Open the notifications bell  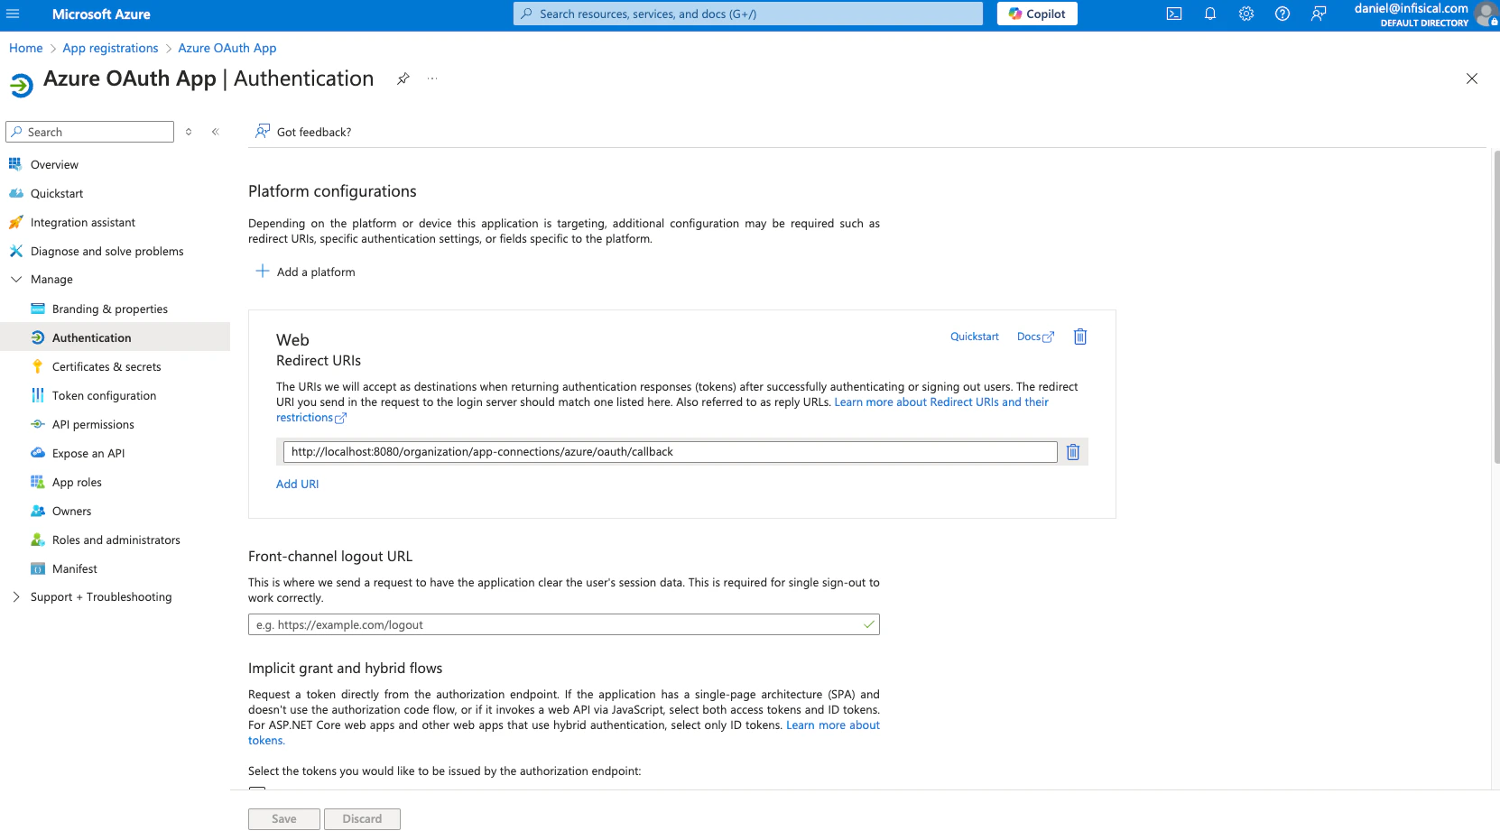[x=1210, y=14]
